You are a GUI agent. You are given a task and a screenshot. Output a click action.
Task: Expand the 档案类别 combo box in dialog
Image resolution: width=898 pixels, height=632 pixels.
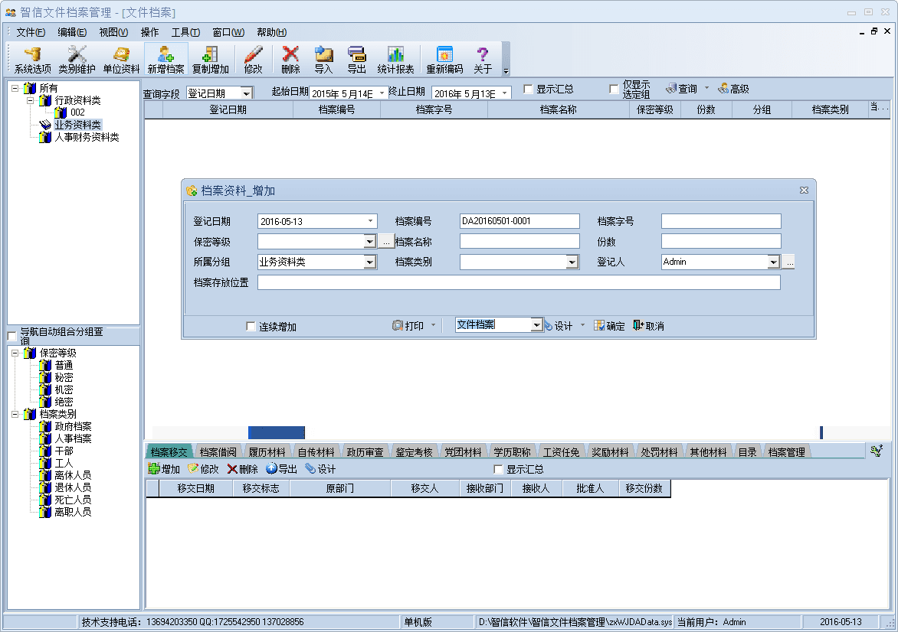click(x=572, y=262)
